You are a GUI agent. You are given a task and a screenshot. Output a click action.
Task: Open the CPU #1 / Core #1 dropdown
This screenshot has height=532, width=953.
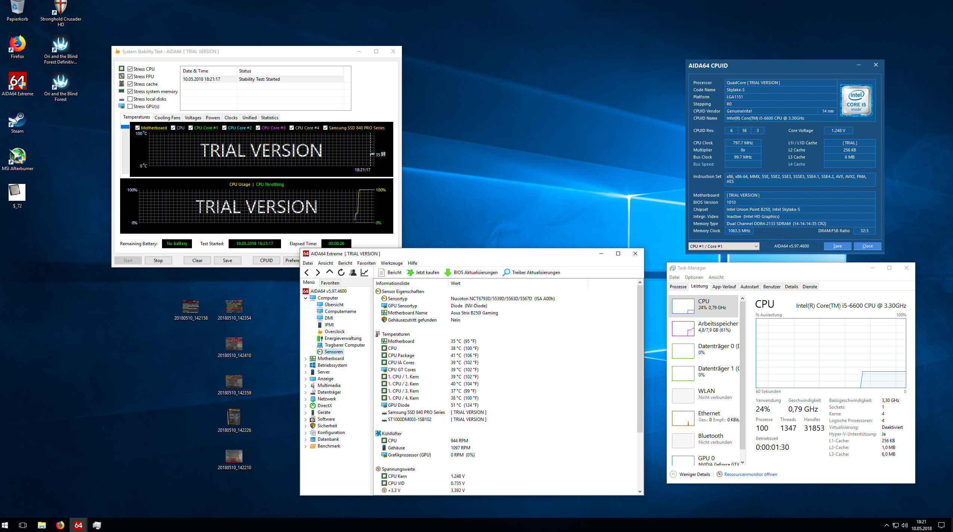(724, 246)
